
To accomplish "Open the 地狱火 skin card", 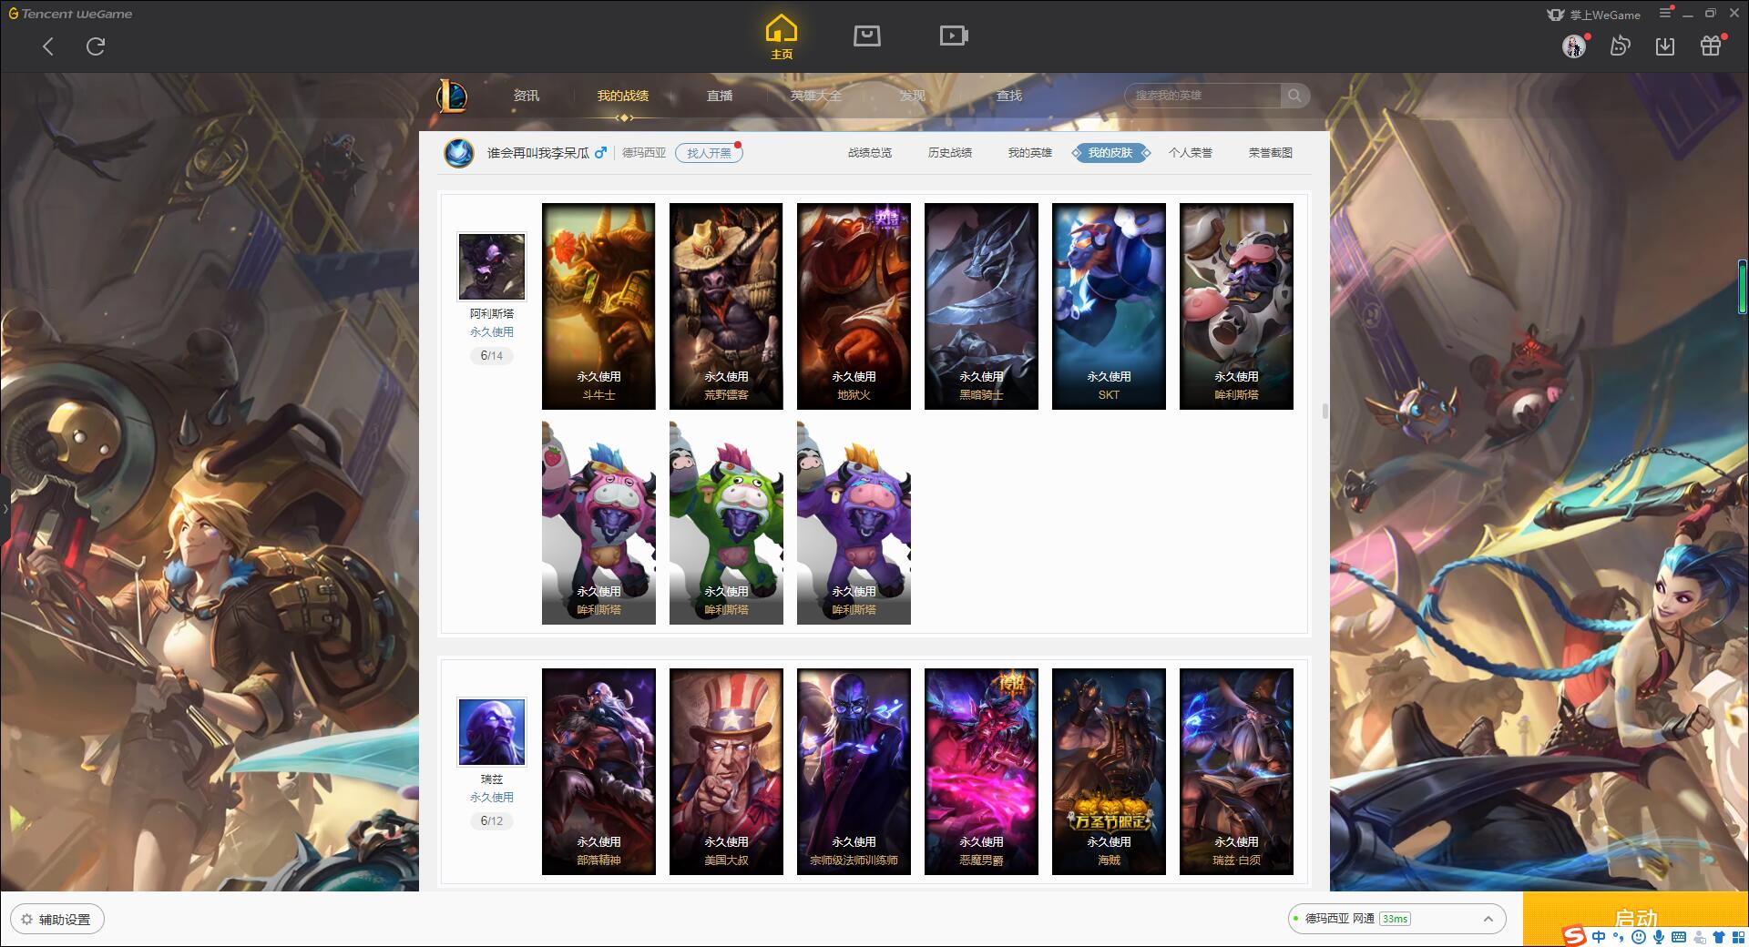I will pyautogui.click(x=854, y=306).
